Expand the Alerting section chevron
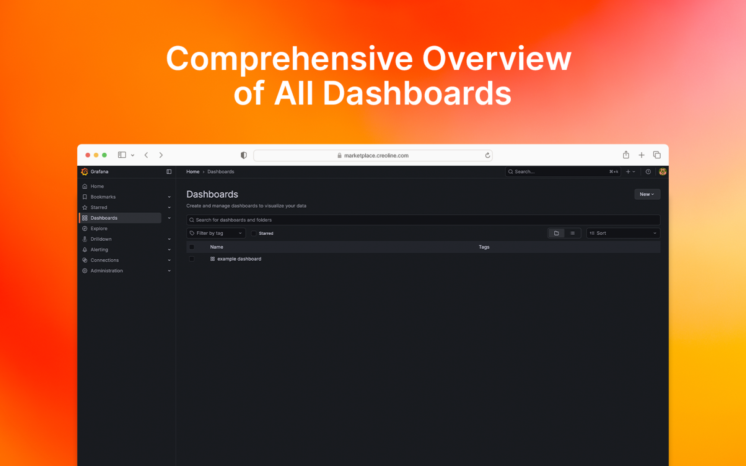The height and width of the screenshot is (466, 746). [x=169, y=250]
